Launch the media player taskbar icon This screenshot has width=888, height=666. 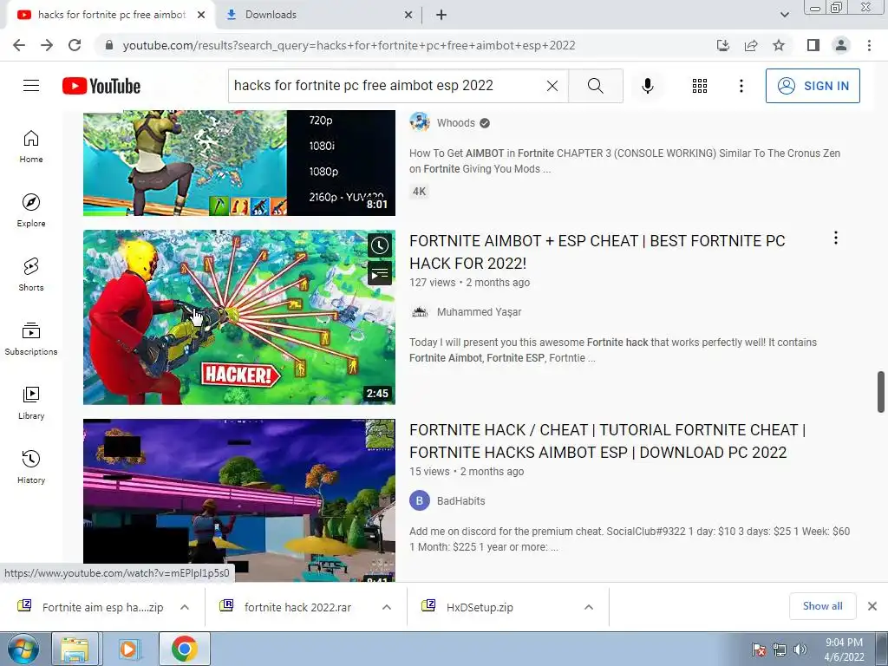coord(128,649)
